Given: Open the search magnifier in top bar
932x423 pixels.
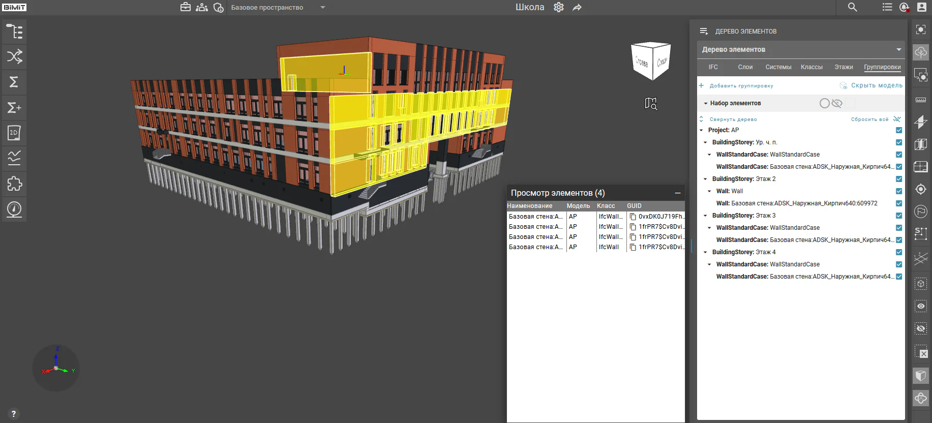Looking at the screenshot, I should [x=853, y=7].
